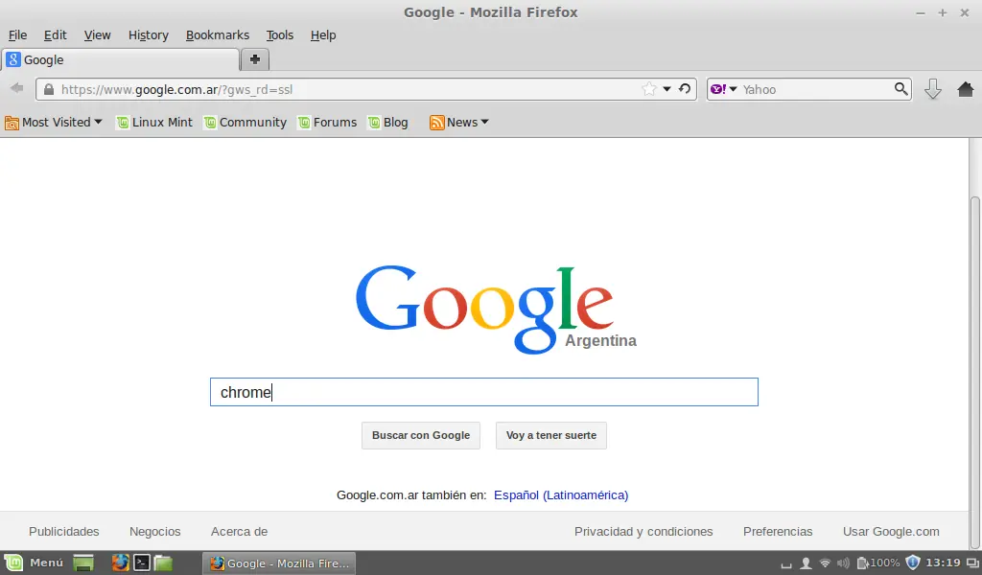Screen dimensions: 982x575
Task: Open the Bookmarks menu
Action: pyautogui.click(x=218, y=35)
